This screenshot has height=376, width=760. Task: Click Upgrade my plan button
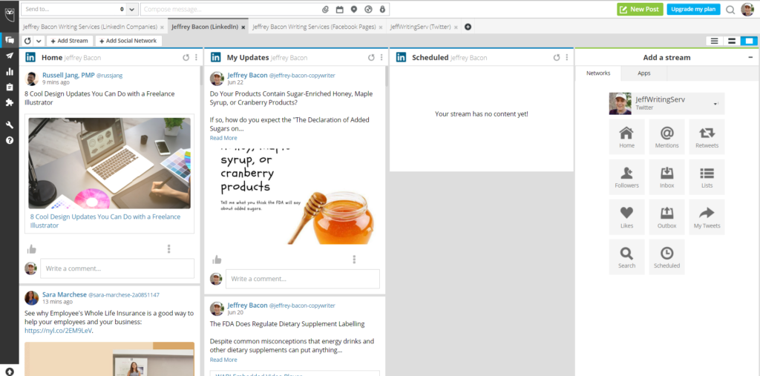click(x=694, y=9)
